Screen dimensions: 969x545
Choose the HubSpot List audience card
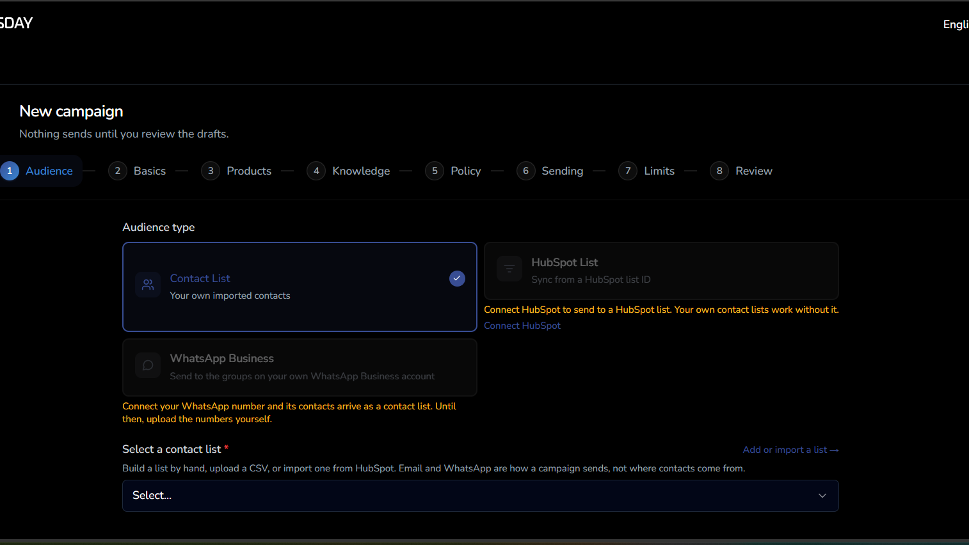pyautogui.click(x=661, y=271)
